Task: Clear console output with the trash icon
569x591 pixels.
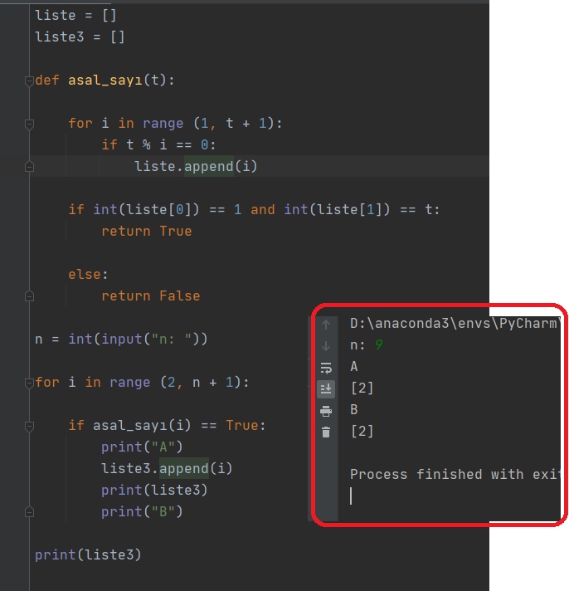Action: click(x=326, y=432)
